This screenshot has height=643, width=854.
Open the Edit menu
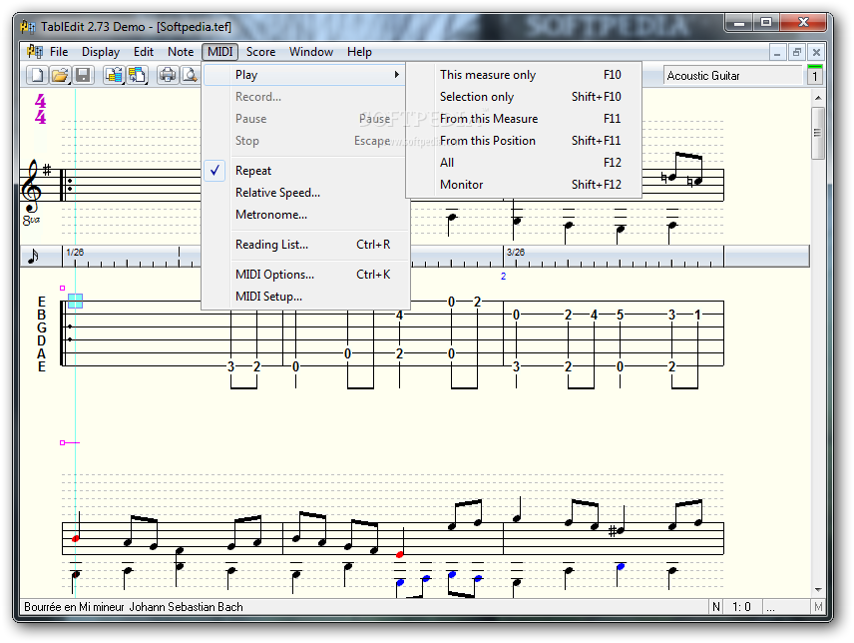(x=144, y=52)
